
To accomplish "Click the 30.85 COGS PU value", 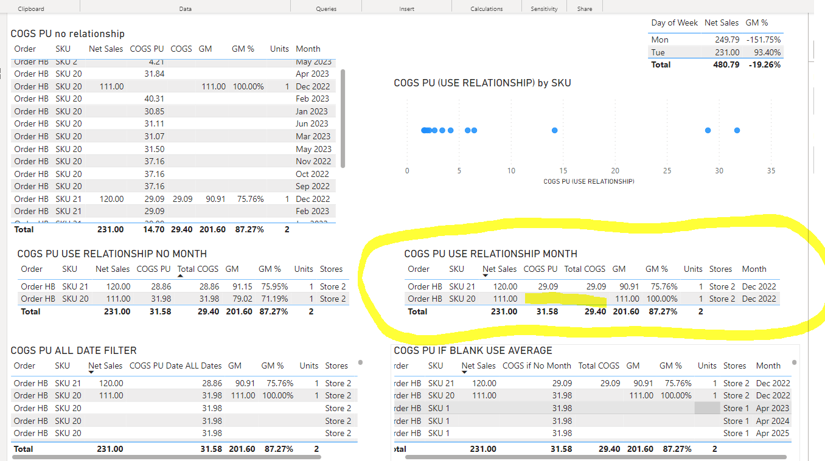I will point(155,111).
